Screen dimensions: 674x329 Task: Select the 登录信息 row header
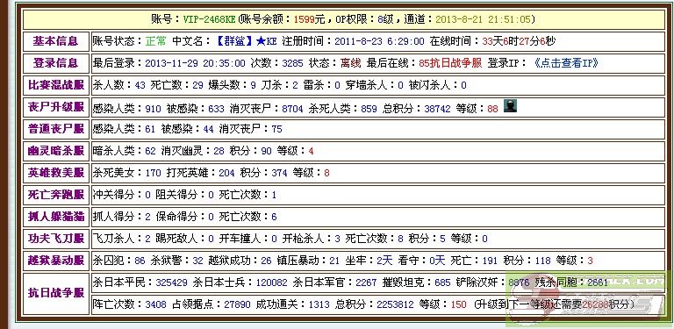tap(56, 63)
